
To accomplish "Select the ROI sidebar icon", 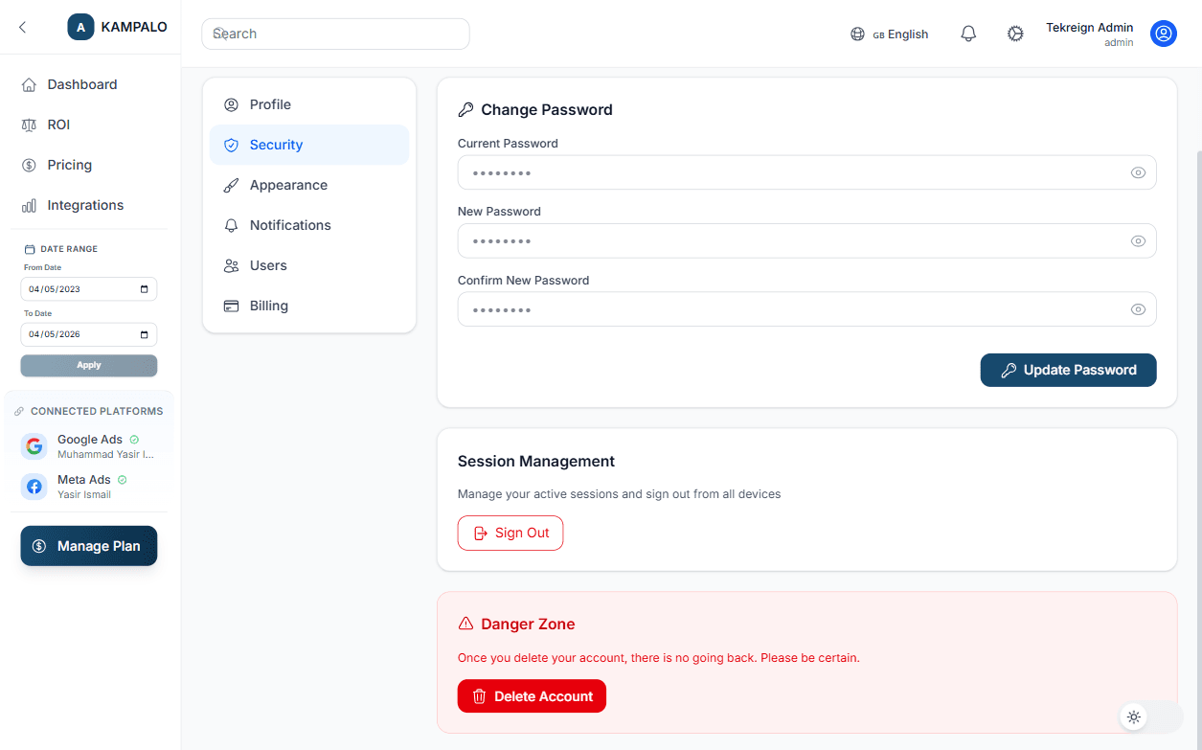I will click(x=29, y=124).
